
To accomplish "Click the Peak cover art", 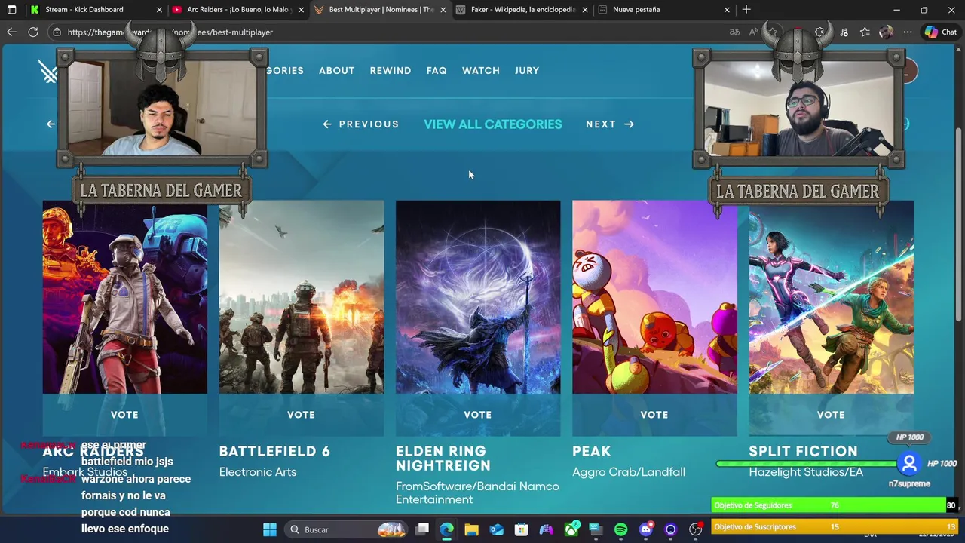I will (654, 297).
